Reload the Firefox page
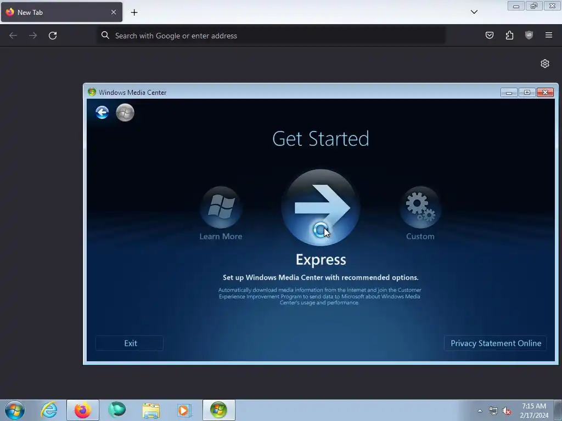Screen dimensions: 562x421 53,36
